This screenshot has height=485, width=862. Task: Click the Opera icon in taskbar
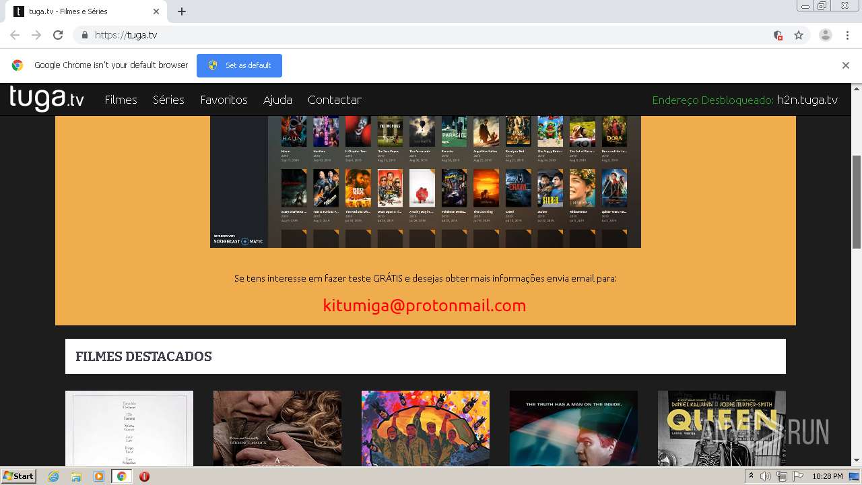[x=144, y=476]
